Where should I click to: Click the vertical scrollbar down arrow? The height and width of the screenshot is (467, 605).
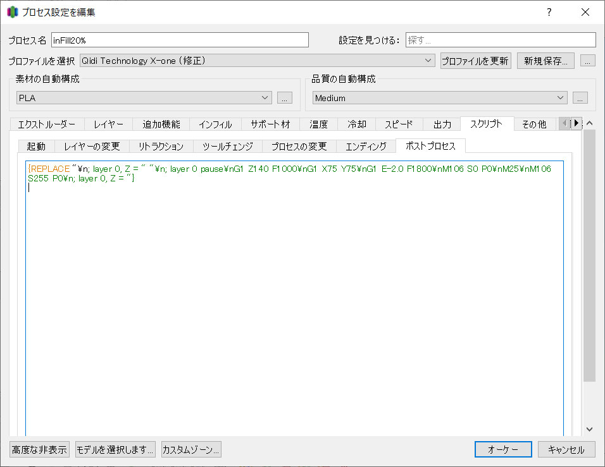(x=589, y=429)
